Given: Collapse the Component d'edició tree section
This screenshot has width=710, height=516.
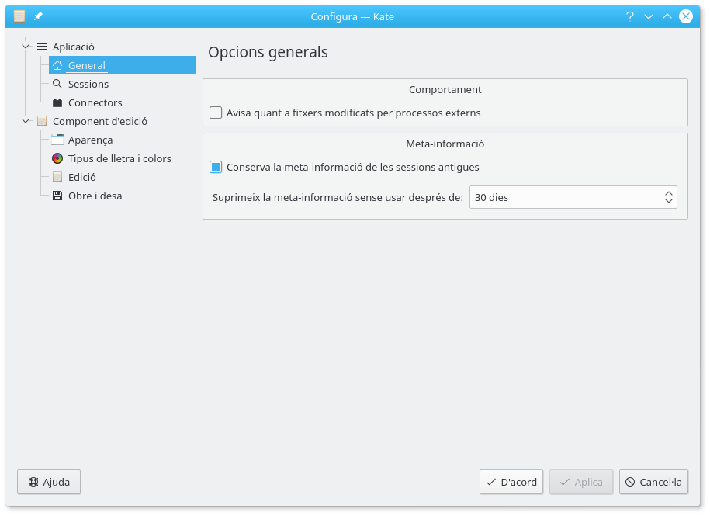Looking at the screenshot, I should tap(26, 122).
